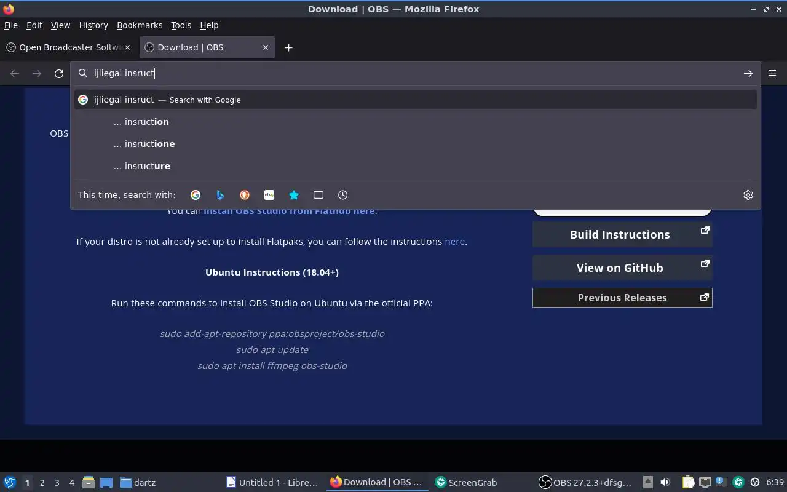The height and width of the screenshot is (492, 787).
Task: Switch to workspace 3
Action: [x=57, y=483]
